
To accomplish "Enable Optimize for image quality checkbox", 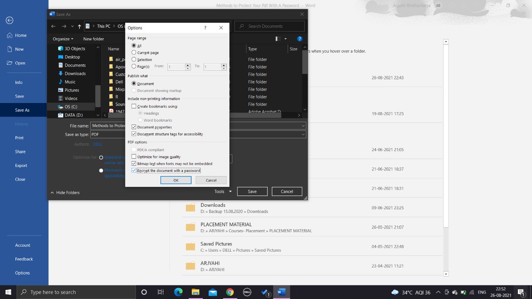I will point(134,157).
